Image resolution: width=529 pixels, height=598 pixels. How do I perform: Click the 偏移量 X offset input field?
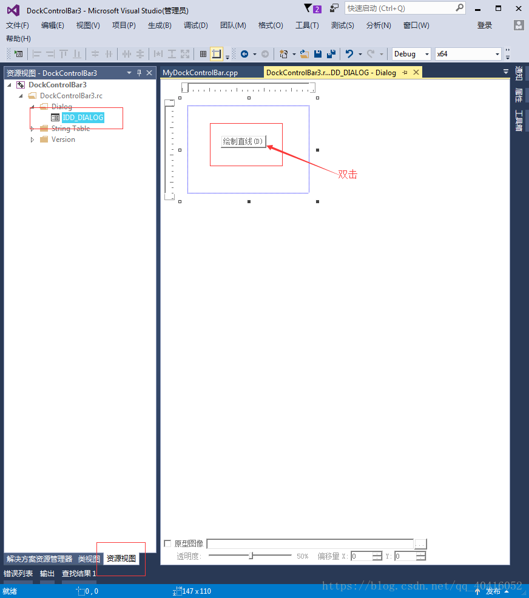click(x=362, y=556)
